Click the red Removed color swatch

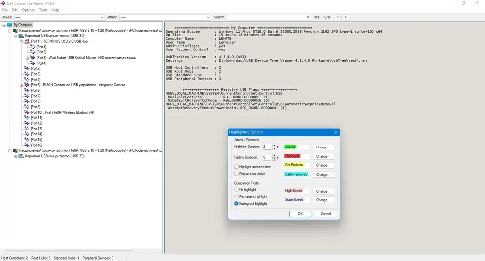(292, 156)
